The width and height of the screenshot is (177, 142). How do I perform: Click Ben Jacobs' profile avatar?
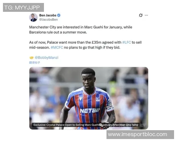33,17
